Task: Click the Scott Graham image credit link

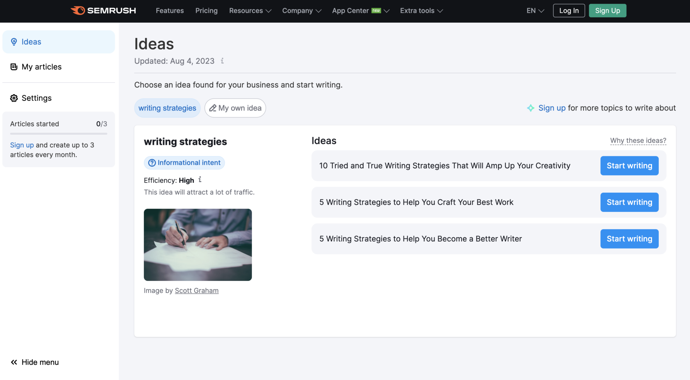Action: [196, 290]
